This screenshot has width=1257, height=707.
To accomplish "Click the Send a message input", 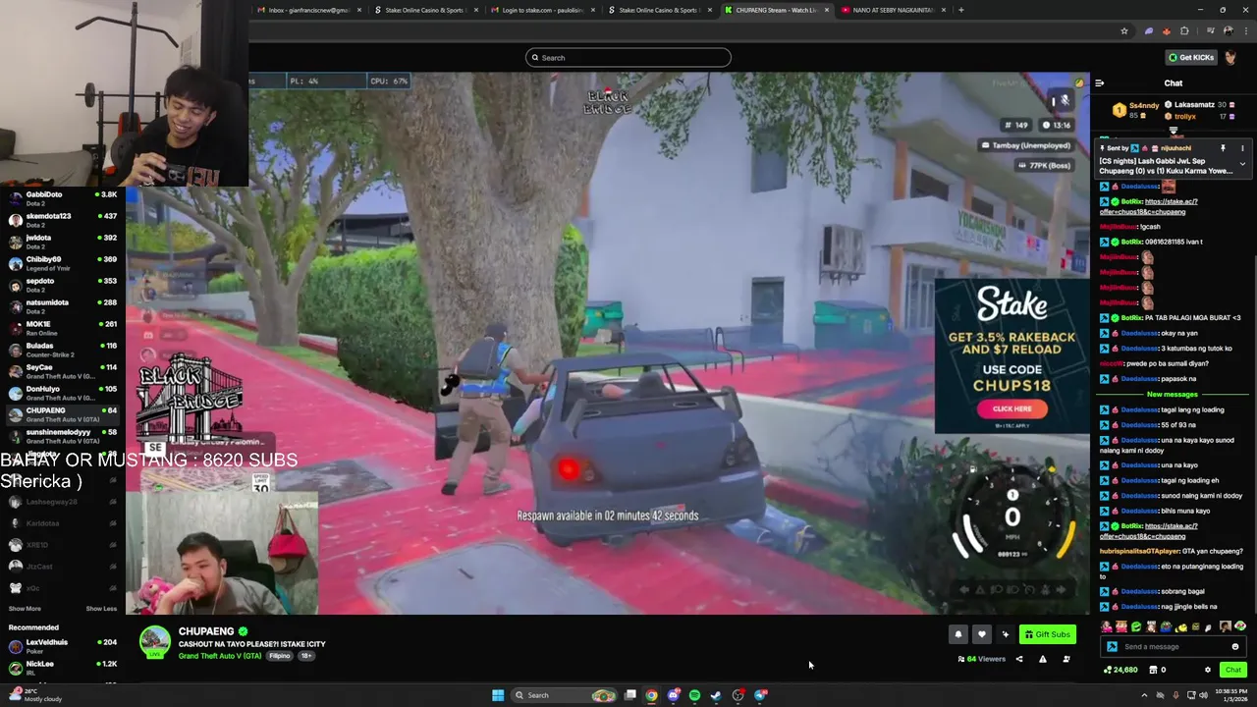I will coord(1174,646).
